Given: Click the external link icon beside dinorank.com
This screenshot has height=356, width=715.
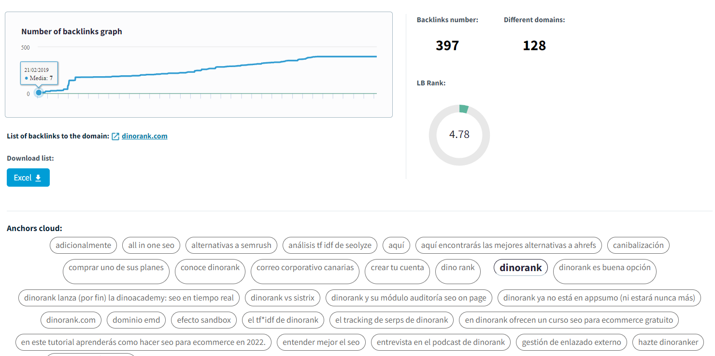Looking at the screenshot, I should click(x=115, y=137).
